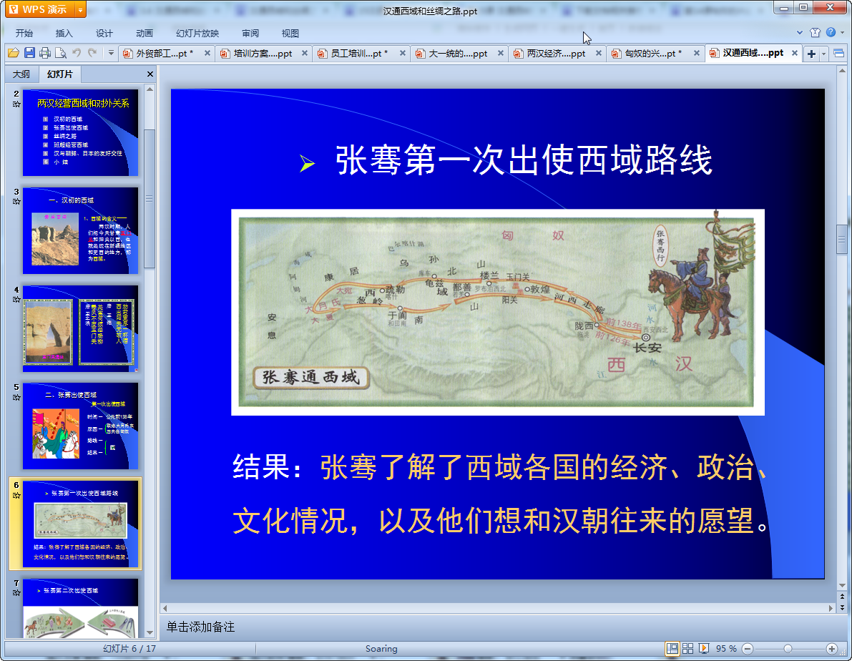Click the notes field 单击添加备注

(x=200, y=627)
